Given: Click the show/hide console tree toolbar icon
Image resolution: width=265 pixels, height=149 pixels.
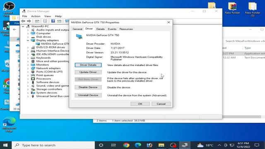Looking at the screenshot, I should click(37, 21).
